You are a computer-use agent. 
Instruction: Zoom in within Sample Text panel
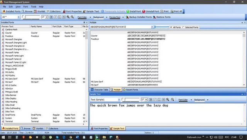[x=167, y=99]
